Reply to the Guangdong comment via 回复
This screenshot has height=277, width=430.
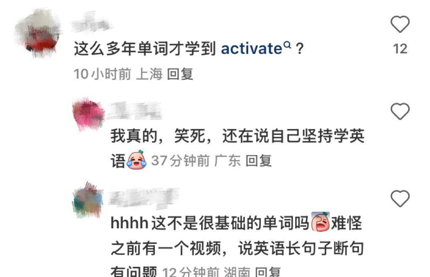[258, 161]
